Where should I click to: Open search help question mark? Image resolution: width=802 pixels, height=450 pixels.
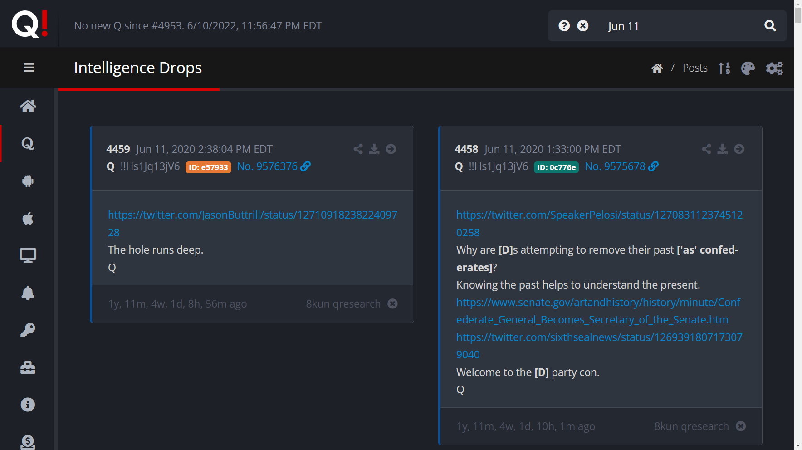click(564, 26)
